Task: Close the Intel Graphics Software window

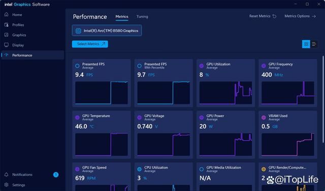Action: [x=319, y=4]
